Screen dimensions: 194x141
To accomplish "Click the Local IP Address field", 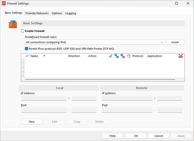I will coord(44,98).
